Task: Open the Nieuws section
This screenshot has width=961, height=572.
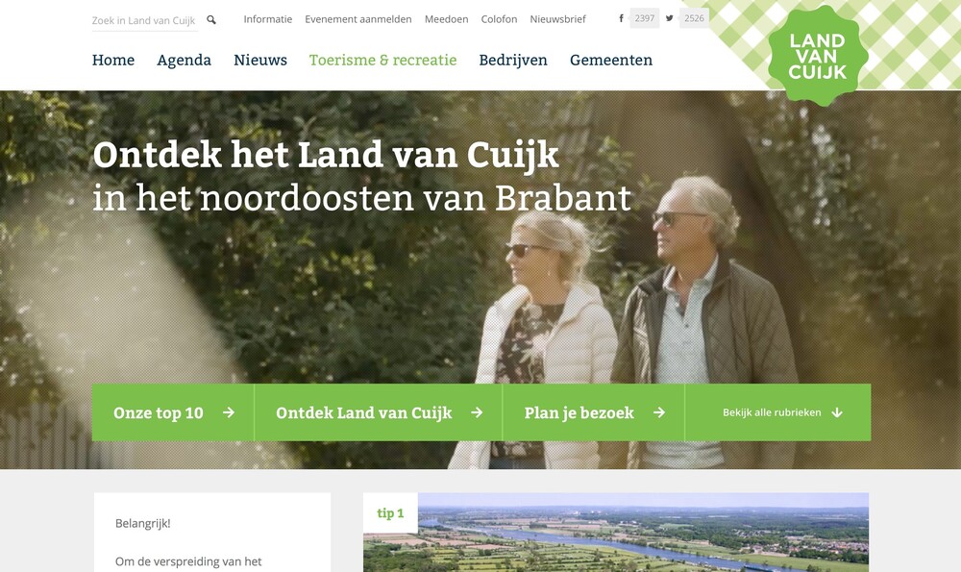Action: pos(260,60)
